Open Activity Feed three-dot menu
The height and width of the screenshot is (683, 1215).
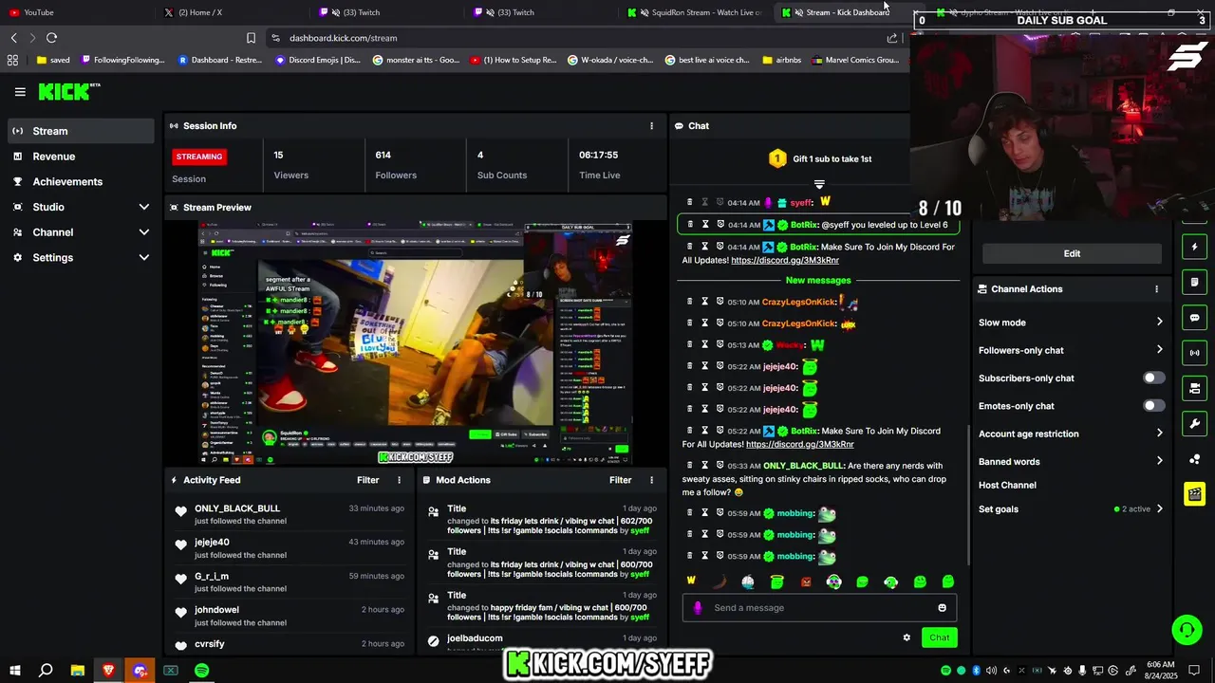pyautogui.click(x=399, y=480)
